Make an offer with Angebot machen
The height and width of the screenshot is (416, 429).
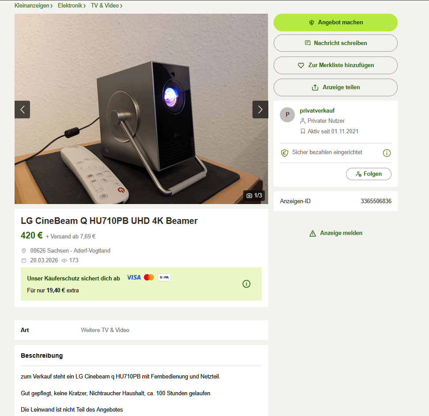[335, 23]
